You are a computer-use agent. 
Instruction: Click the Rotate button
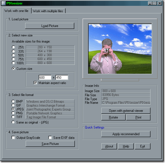point(113,117)
